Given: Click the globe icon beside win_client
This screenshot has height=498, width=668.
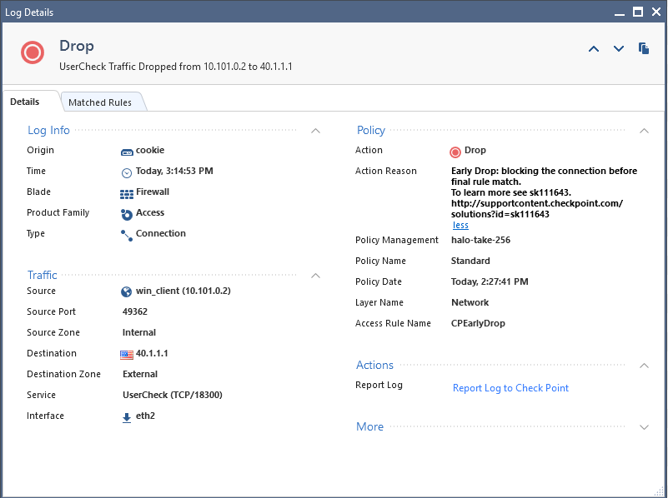Looking at the screenshot, I should pos(126,291).
